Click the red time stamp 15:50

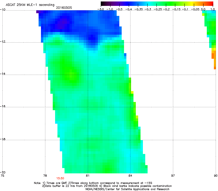click(60, 178)
